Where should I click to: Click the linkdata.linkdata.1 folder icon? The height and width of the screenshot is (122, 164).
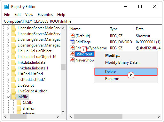[13, 68]
